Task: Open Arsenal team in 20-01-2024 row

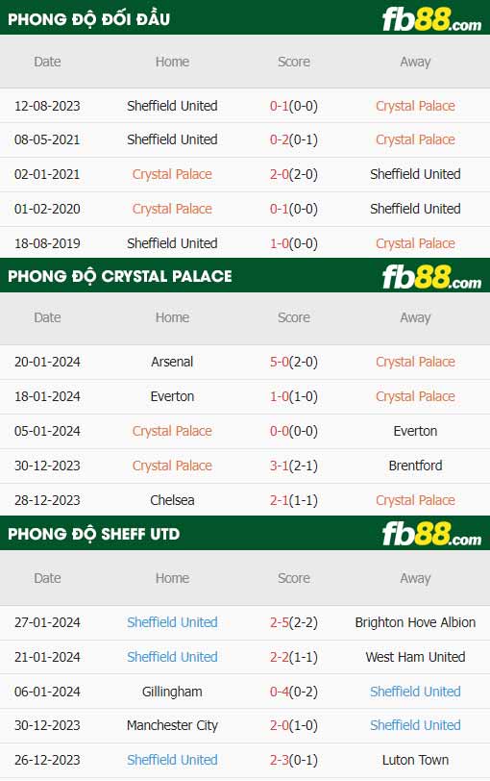Action: click(172, 362)
